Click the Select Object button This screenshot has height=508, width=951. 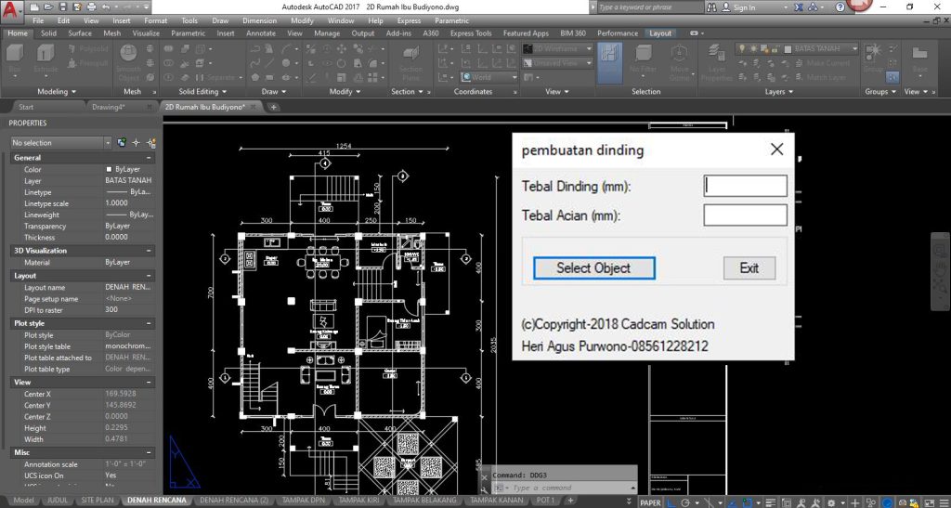click(x=593, y=267)
